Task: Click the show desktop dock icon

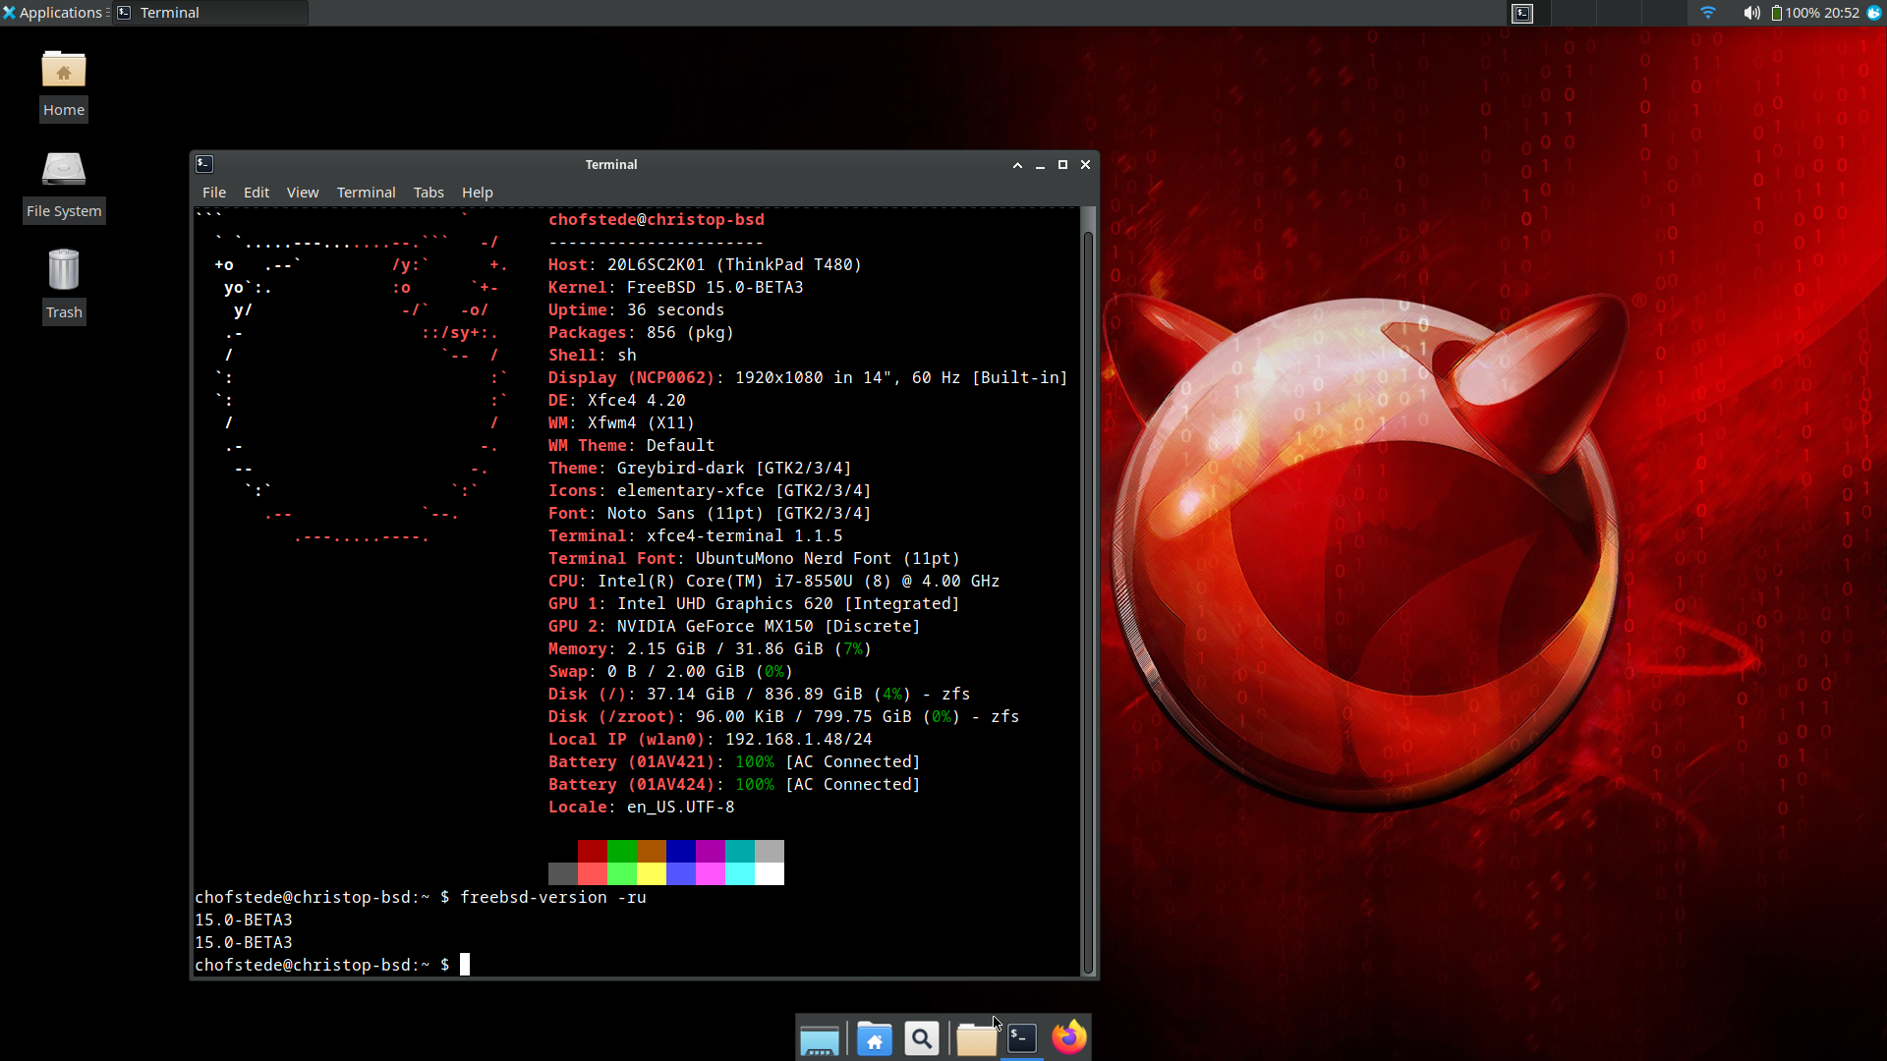Action: (x=819, y=1039)
